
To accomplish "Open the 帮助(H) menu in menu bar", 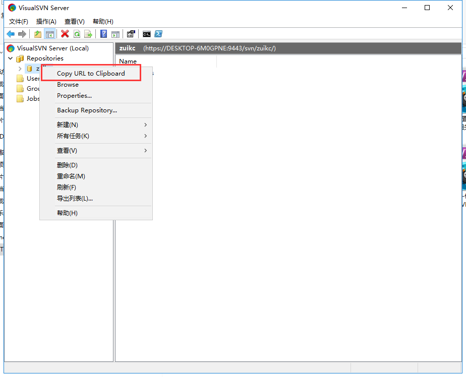I will [x=103, y=22].
